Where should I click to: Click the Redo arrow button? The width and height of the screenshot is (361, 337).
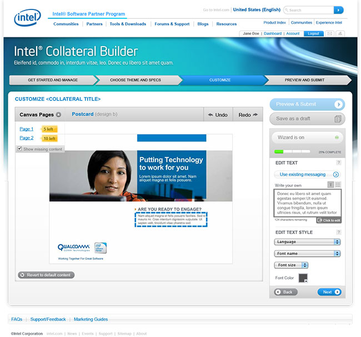pyautogui.click(x=248, y=115)
